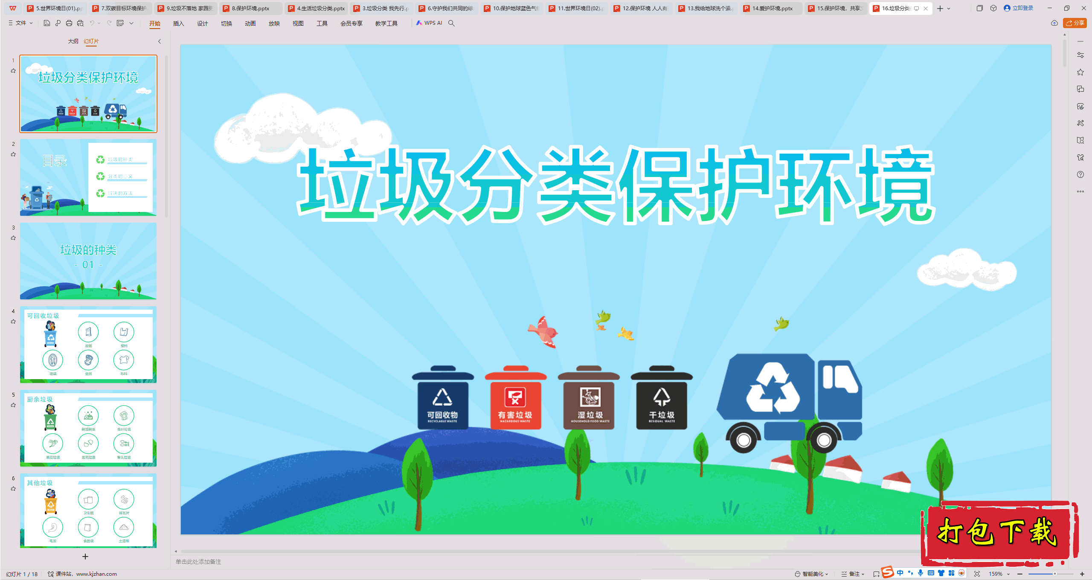
Task: Click the star animation icon in right sidebar
Action: coord(1080,72)
